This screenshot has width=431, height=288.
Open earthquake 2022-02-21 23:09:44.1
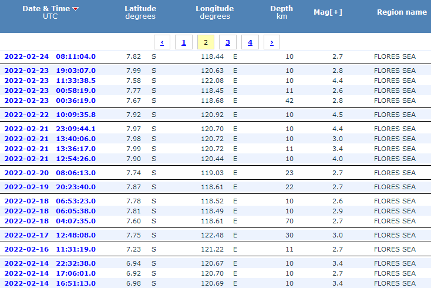[50, 129]
